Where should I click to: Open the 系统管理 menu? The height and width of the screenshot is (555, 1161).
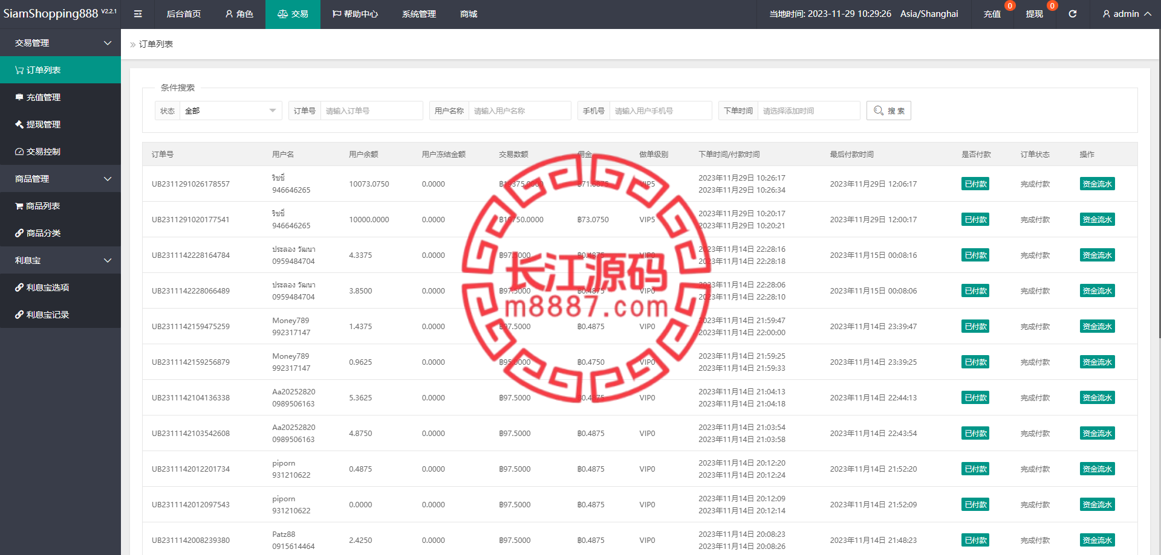[x=419, y=14]
